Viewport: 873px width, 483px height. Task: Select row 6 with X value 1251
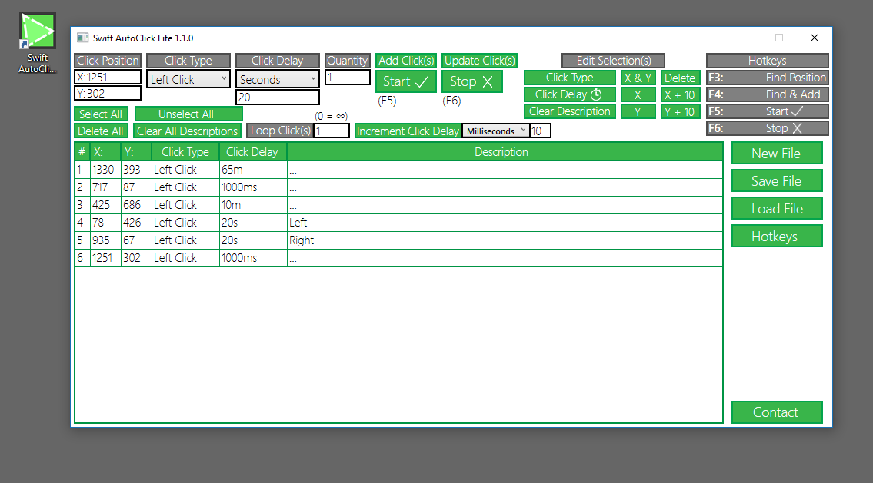pyautogui.click(x=398, y=259)
